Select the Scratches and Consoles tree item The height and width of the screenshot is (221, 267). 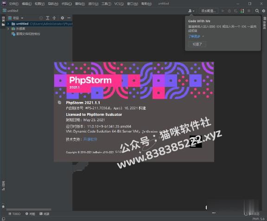[x=26, y=34]
